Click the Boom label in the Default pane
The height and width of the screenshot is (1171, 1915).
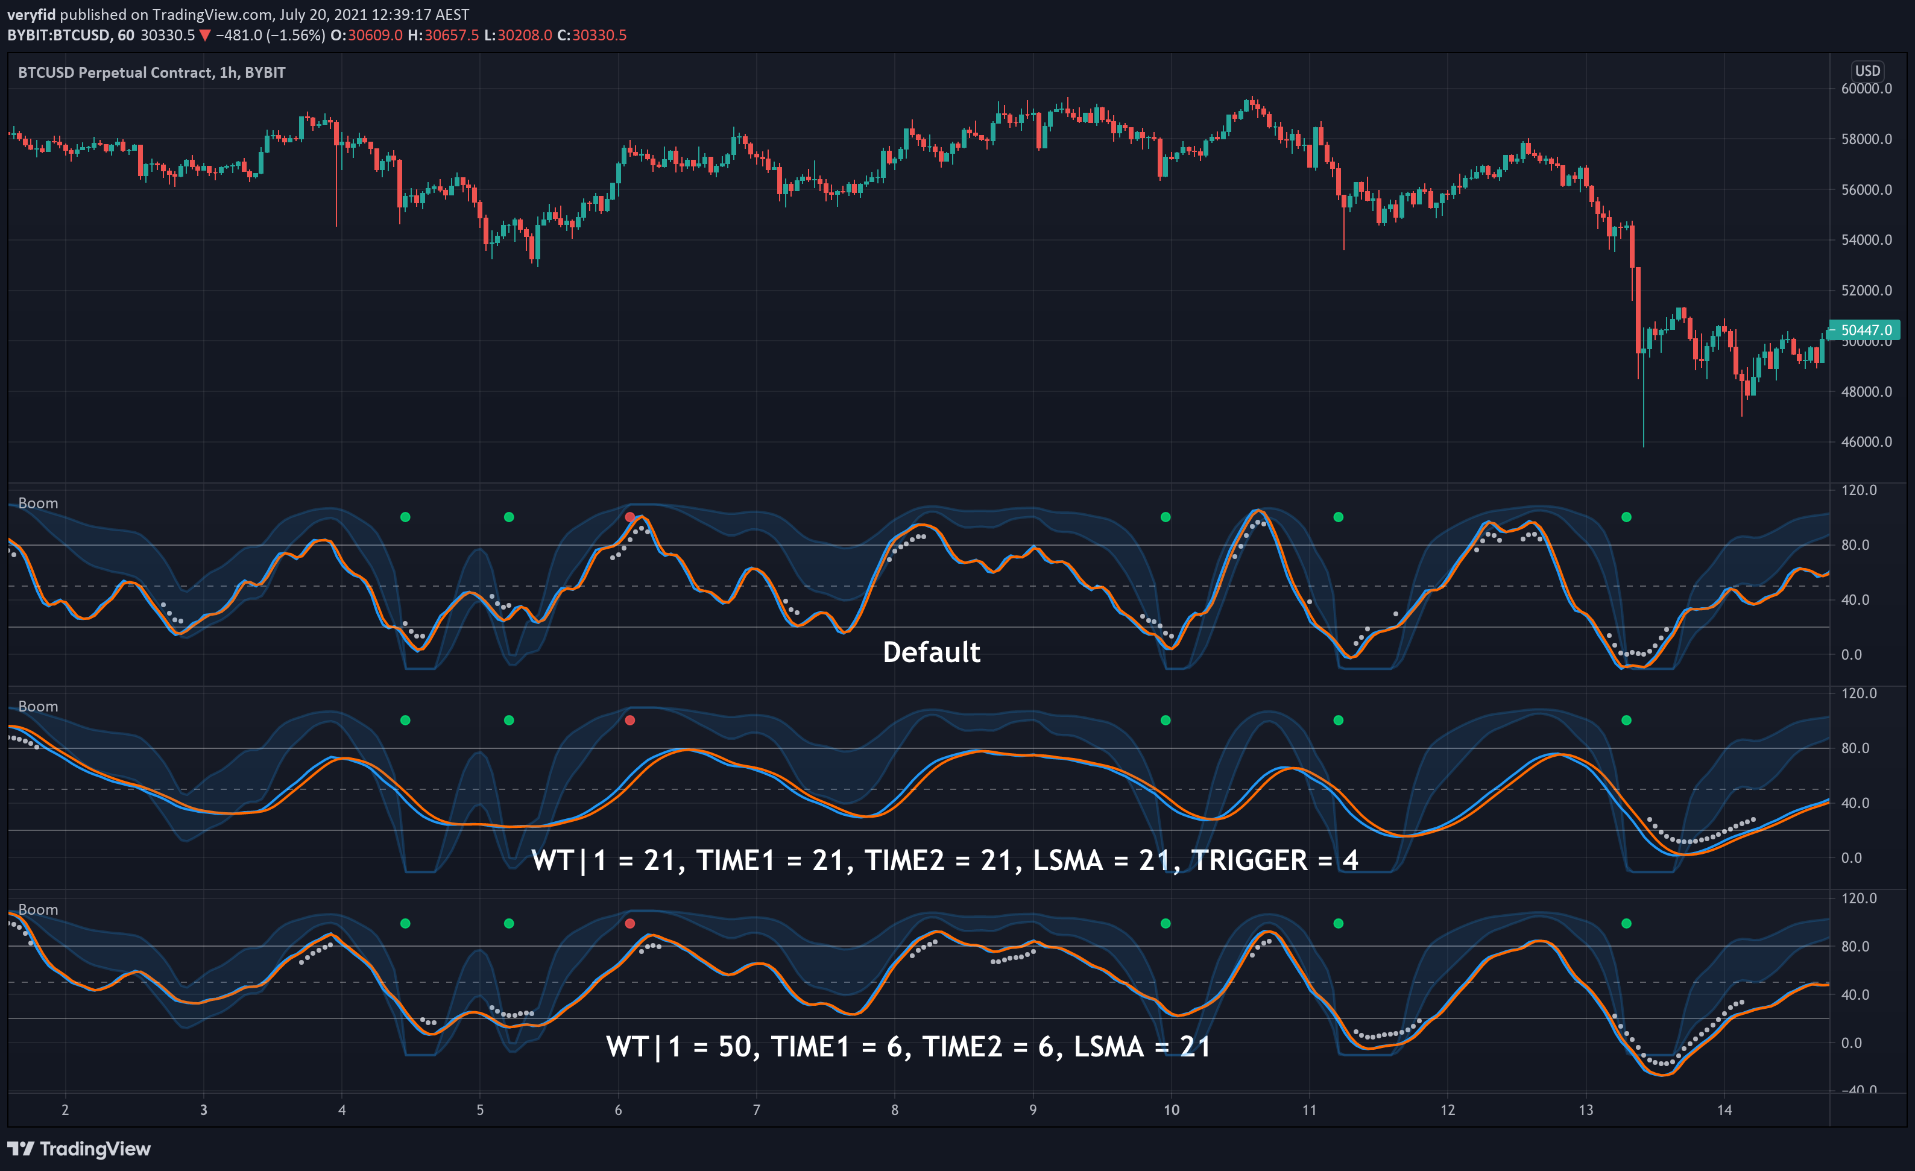38,503
